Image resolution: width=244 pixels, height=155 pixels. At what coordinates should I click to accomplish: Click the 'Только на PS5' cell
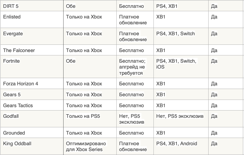click(x=83, y=116)
